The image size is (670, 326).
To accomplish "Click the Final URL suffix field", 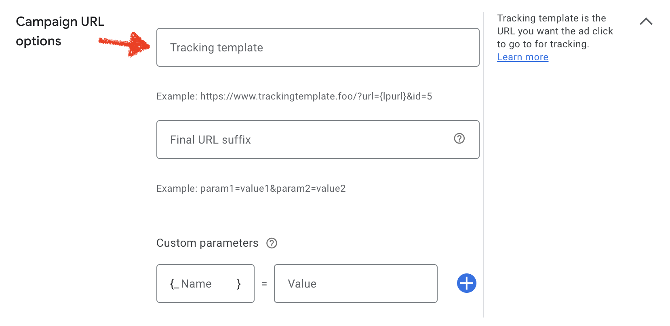I will pyautogui.click(x=283, y=139).
